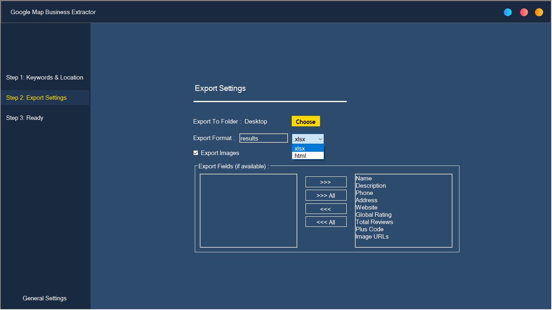Select Global Rating in the fields list

tap(373, 215)
